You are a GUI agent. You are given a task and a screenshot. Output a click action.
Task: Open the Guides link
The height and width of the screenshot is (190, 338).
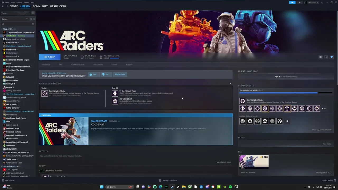click(114, 65)
